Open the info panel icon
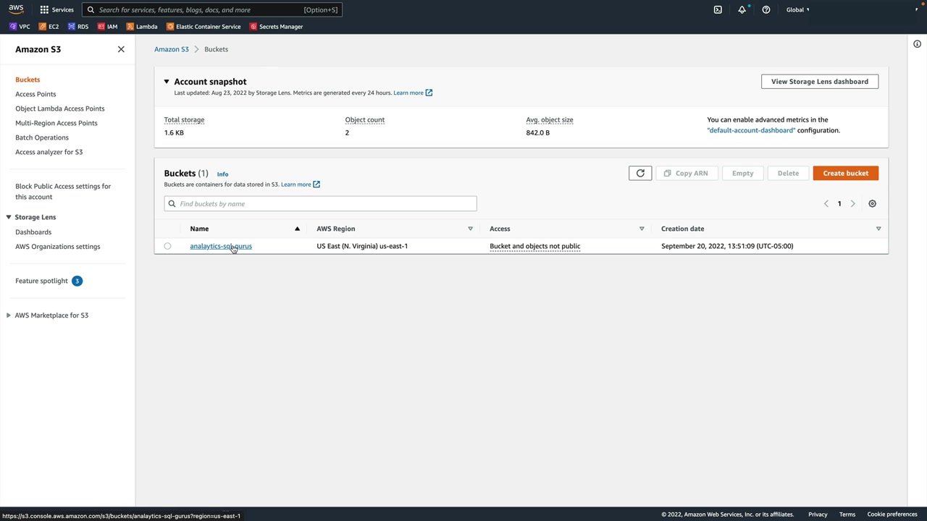The width and height of the screenshot is (927, 521). point(917,44)
